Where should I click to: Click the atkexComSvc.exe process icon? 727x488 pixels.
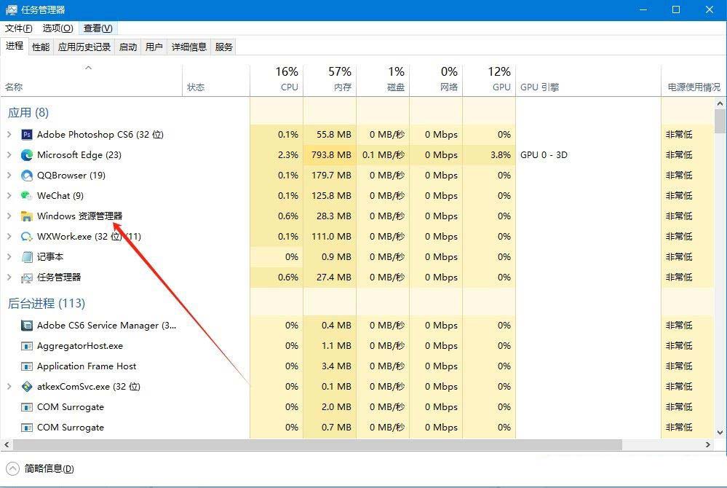pos(27,387)
